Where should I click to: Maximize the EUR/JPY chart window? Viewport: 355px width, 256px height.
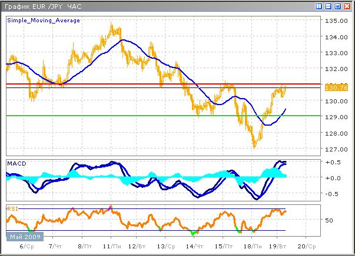point(338,6)
